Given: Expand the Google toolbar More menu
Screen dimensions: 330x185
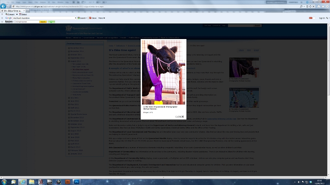Looking at the screenshot, I should point(101,18).
